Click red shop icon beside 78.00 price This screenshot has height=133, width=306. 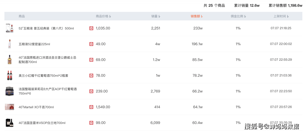coord(91,75)
